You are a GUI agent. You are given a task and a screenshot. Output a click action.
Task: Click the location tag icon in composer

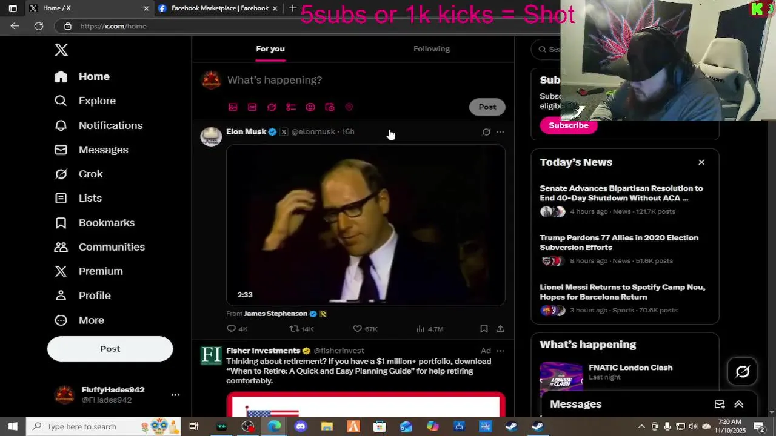[x=349, y=107]
